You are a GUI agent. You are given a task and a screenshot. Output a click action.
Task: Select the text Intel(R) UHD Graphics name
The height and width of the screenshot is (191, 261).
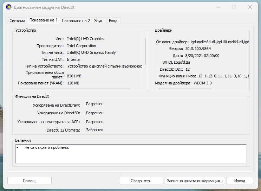tap(86, 39)
